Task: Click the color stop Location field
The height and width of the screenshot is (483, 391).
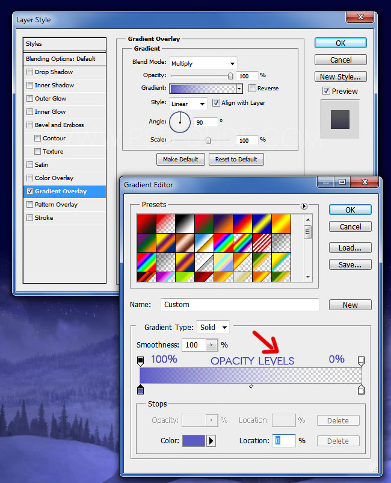Action: click(x=284, y=441)
